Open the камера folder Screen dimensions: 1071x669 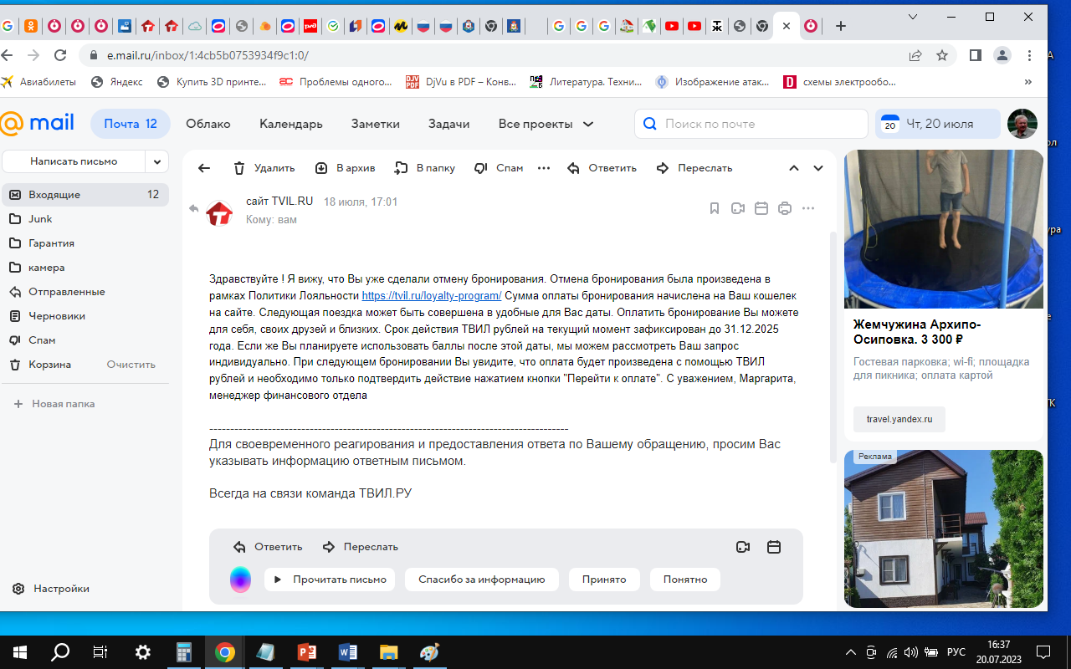click(85, 267)
